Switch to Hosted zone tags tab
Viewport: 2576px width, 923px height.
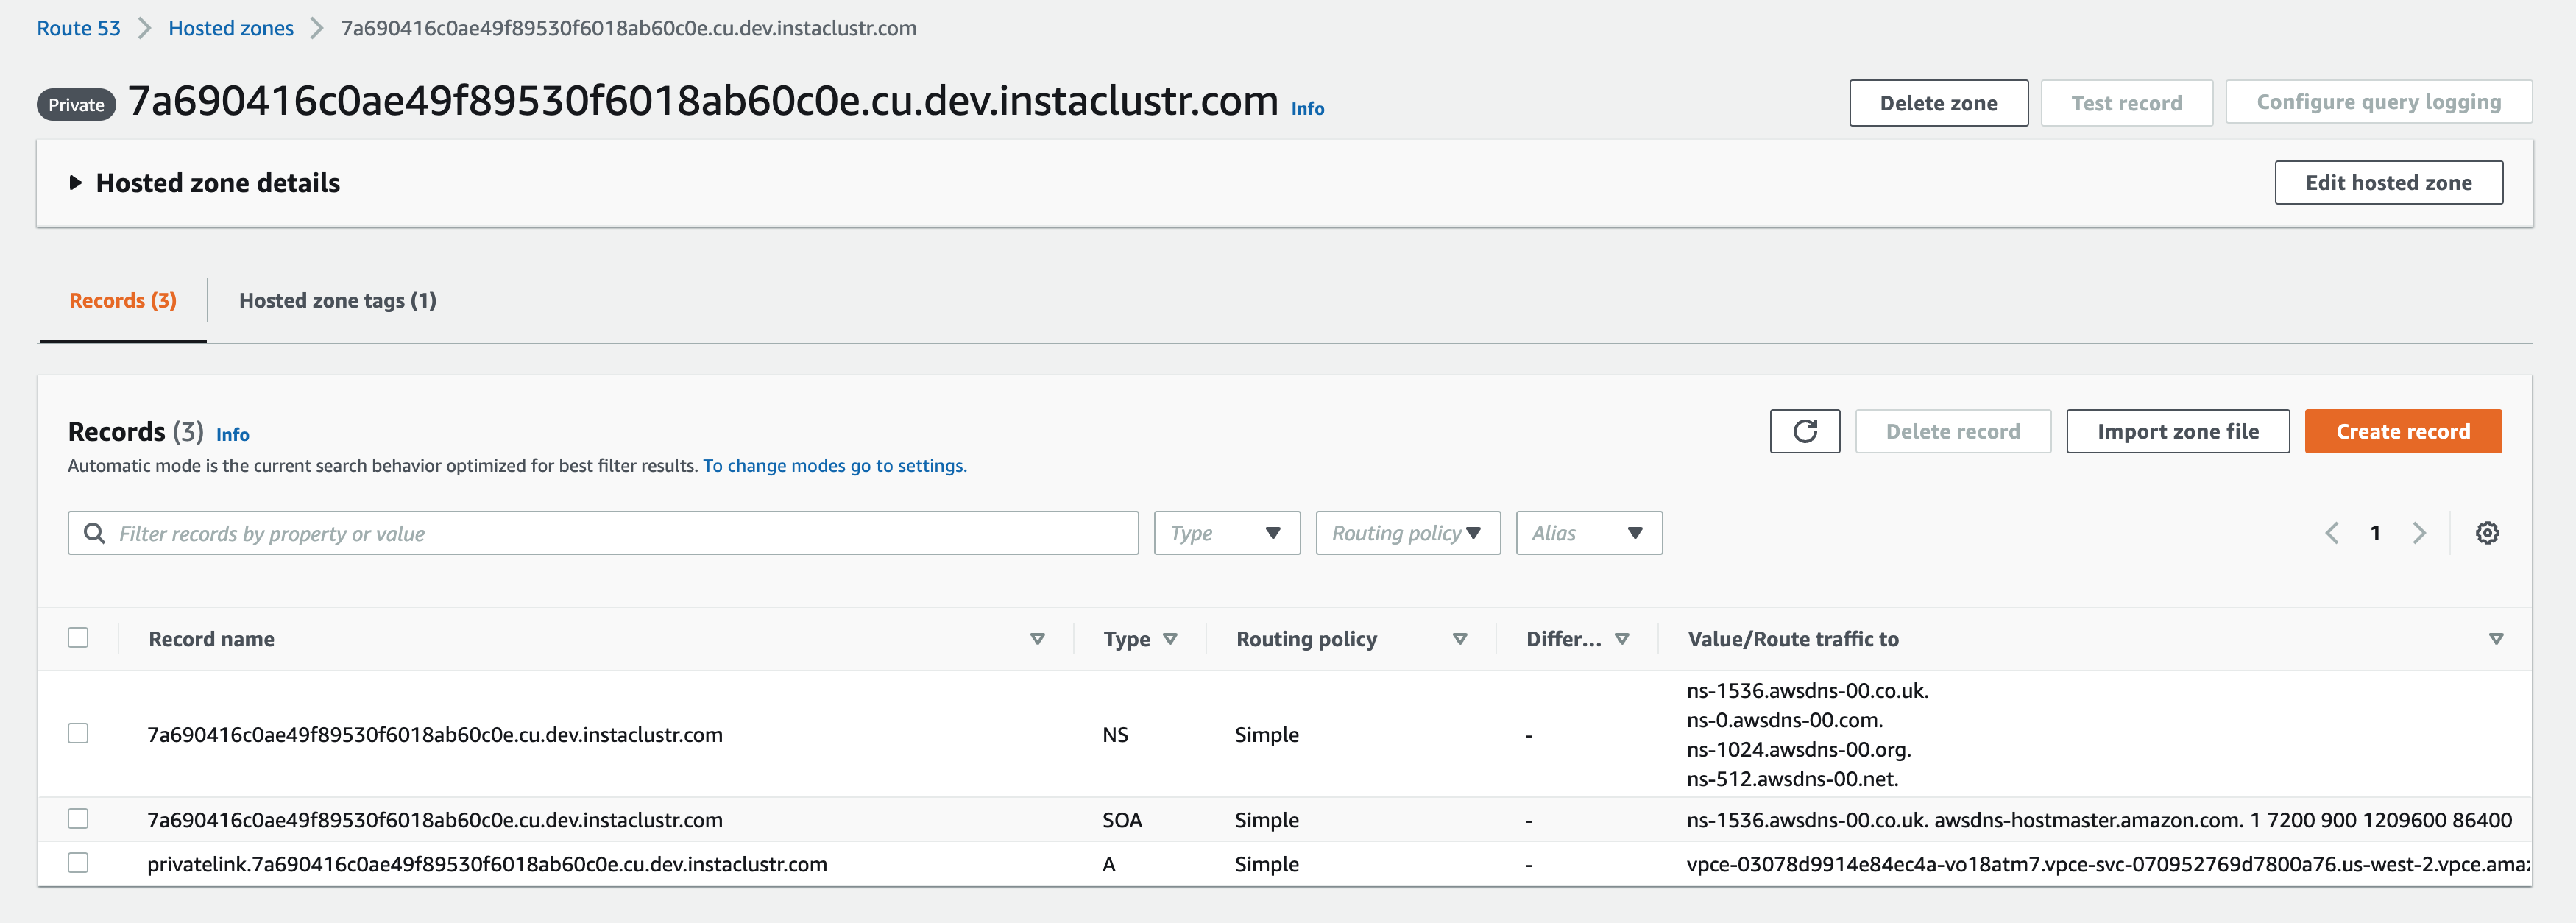coord(337,301)
